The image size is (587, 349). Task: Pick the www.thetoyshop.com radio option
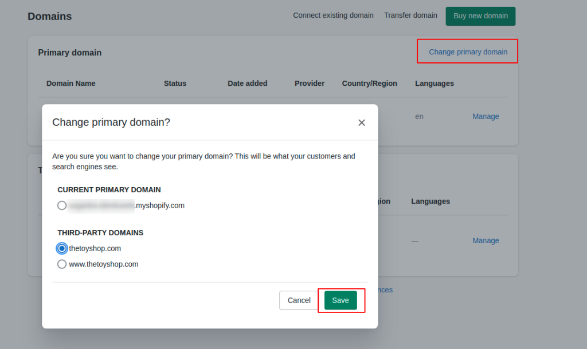pyautogui.click(x=62, y=264)
